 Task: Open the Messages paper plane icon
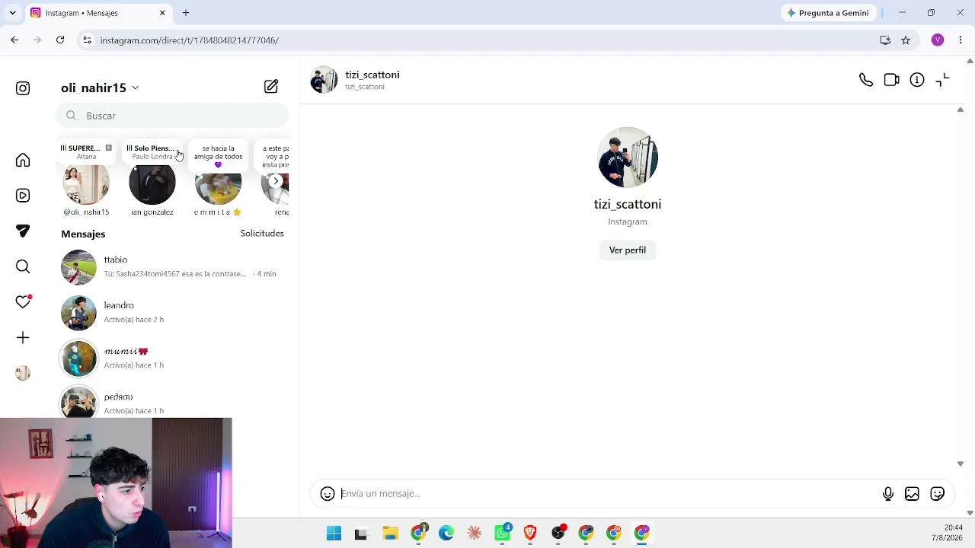(x=23, y=231)
